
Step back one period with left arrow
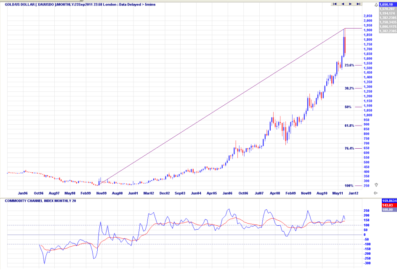coord(343,4)
